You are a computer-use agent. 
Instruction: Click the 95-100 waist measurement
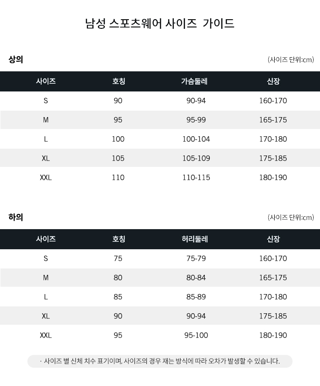point(196,335)
